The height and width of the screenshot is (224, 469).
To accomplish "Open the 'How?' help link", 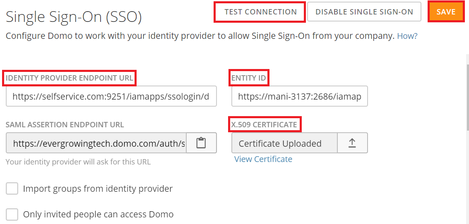I will click(x=407, y=36).
